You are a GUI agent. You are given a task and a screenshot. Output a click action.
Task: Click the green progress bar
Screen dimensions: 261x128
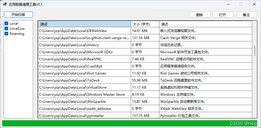pyautogui.click(x=130, y=123)
